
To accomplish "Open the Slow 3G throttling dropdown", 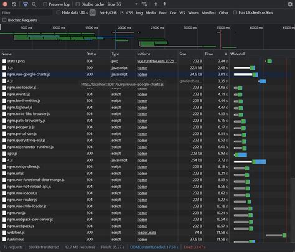I will coord(122,4).
